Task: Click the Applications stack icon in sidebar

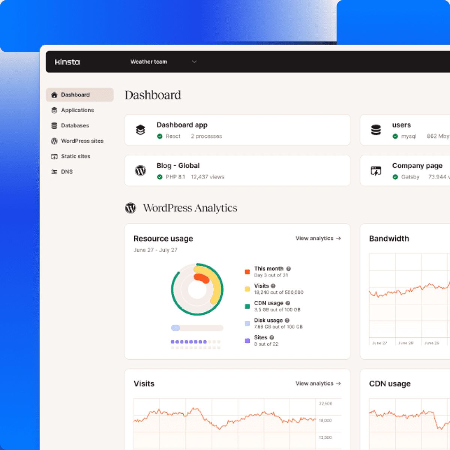Action: (x=54, y=110)
